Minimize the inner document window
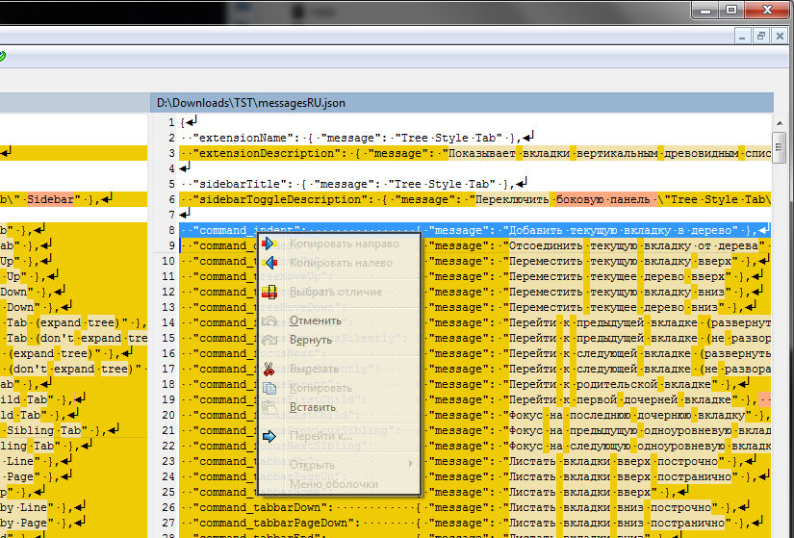794x538 pixels. [x=742, y=36]
